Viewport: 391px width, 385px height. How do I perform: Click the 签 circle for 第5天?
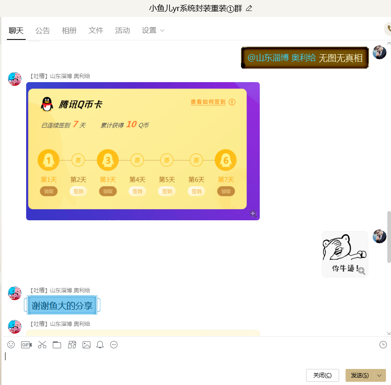[167, 160]
